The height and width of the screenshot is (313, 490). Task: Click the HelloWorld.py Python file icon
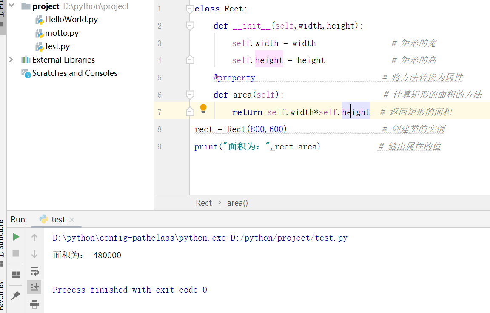[x=40, y=20]
